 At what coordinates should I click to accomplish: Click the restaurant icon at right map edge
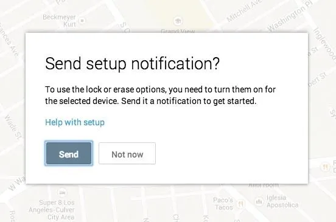(x=325, y=167)
